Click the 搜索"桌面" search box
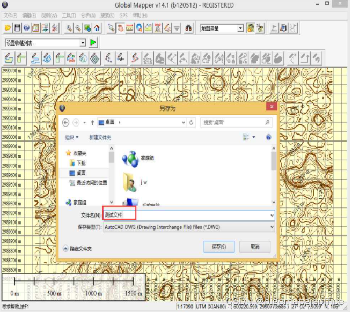 tap(236, 122)
